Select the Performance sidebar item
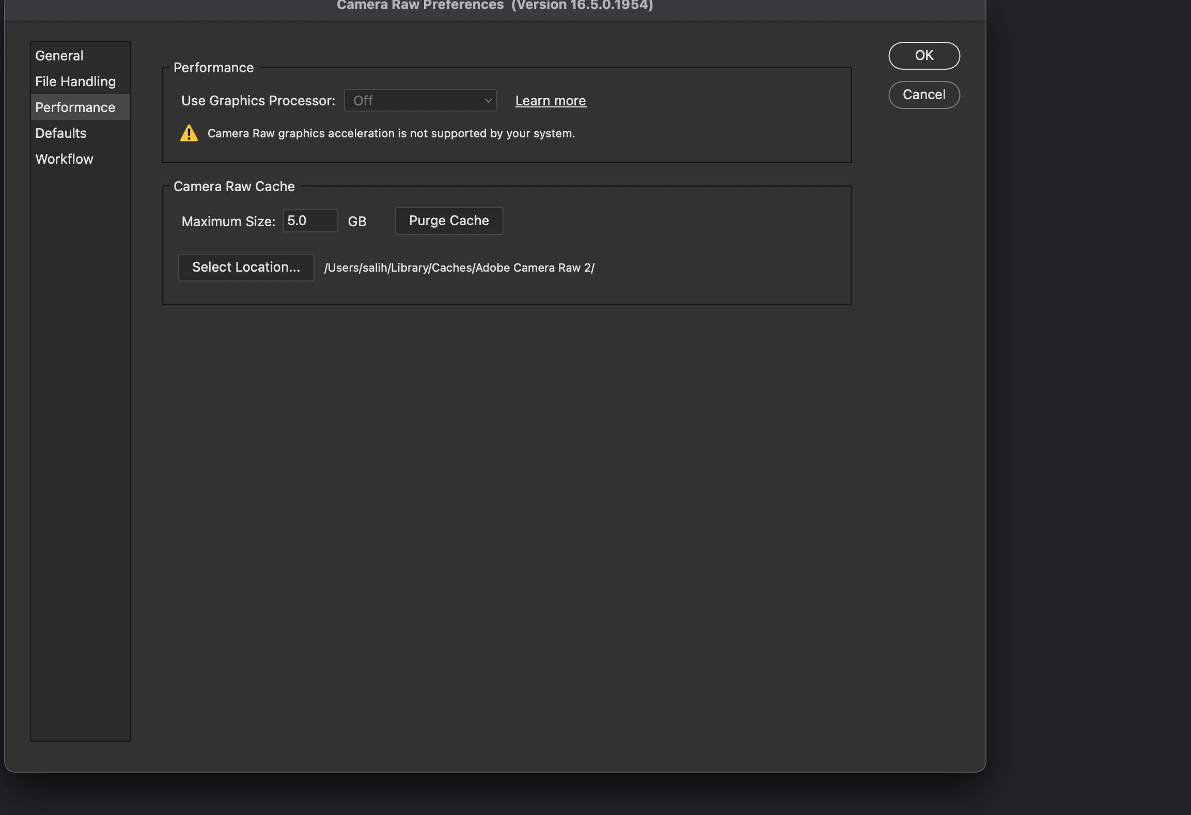This screenshot has width=1191, height=815. point(75,107)
